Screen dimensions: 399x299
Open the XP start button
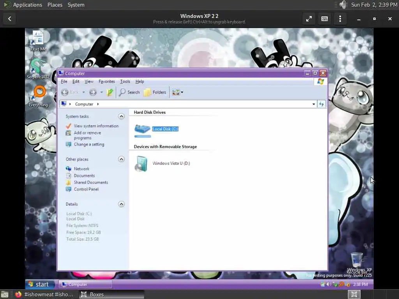pyautogui.click(x=40, y=284)
